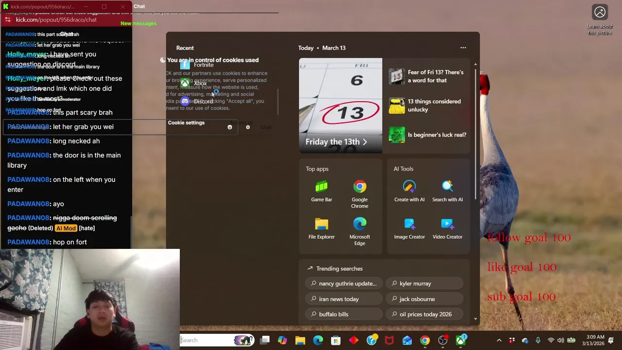Search trending 'iran news today'
This screenshot has width=622, height=350.
pos(344,299)
